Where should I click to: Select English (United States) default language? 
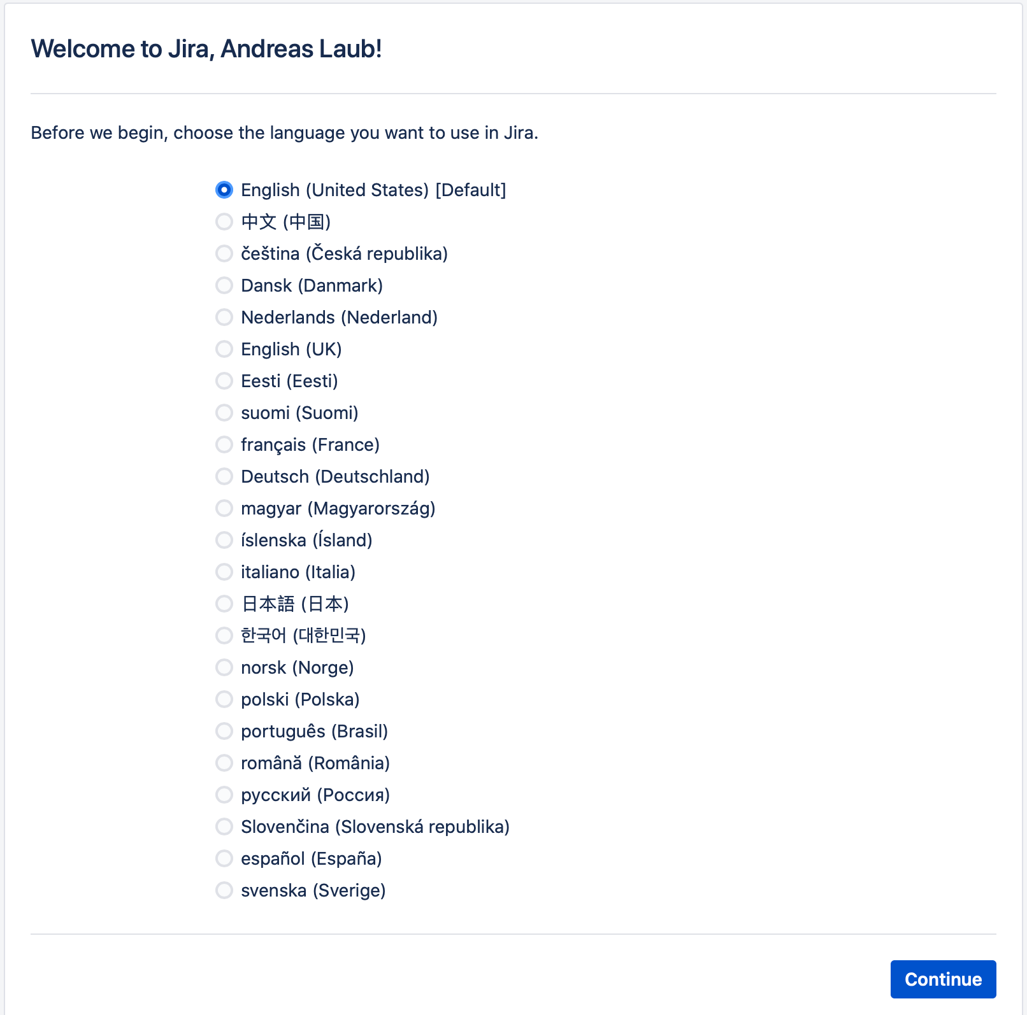pyautogui.click(x=224, y=190)
